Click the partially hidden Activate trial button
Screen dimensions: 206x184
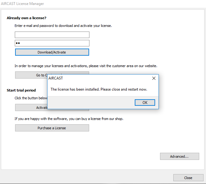pyautogui.click(x=31, y=108)
